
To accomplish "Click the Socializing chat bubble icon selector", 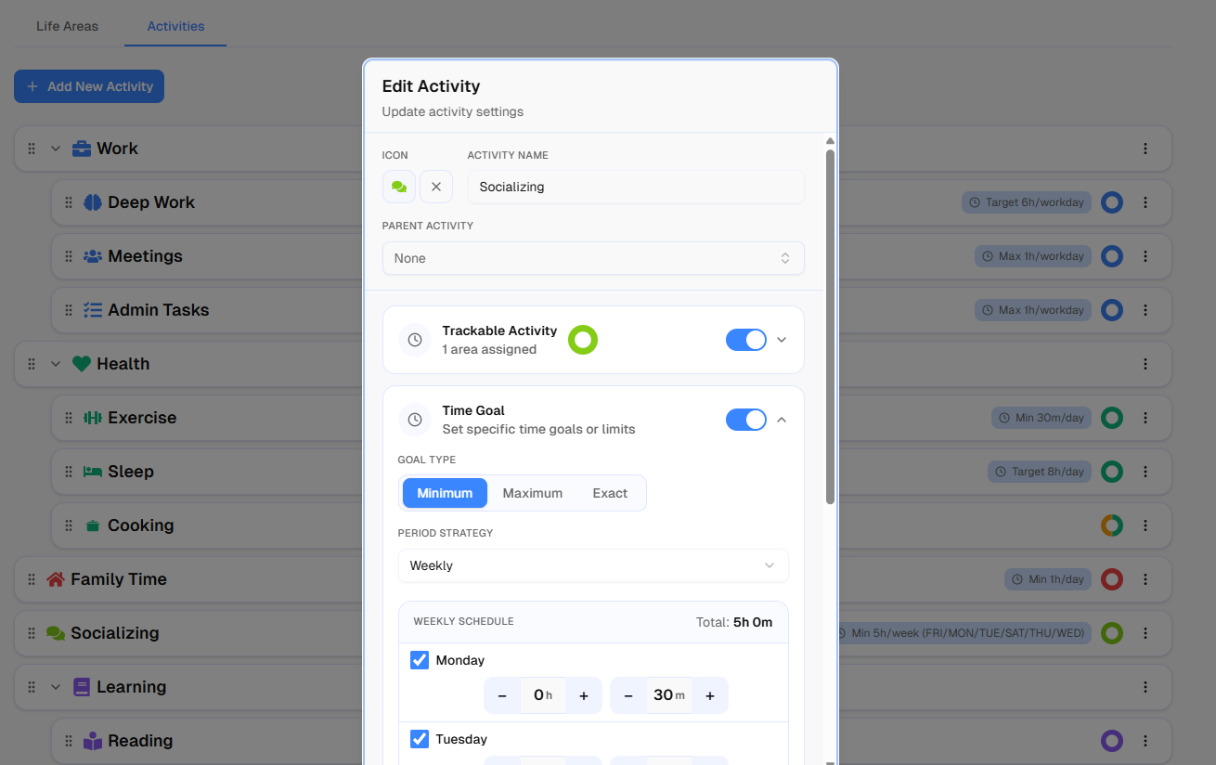I will 399,187.
